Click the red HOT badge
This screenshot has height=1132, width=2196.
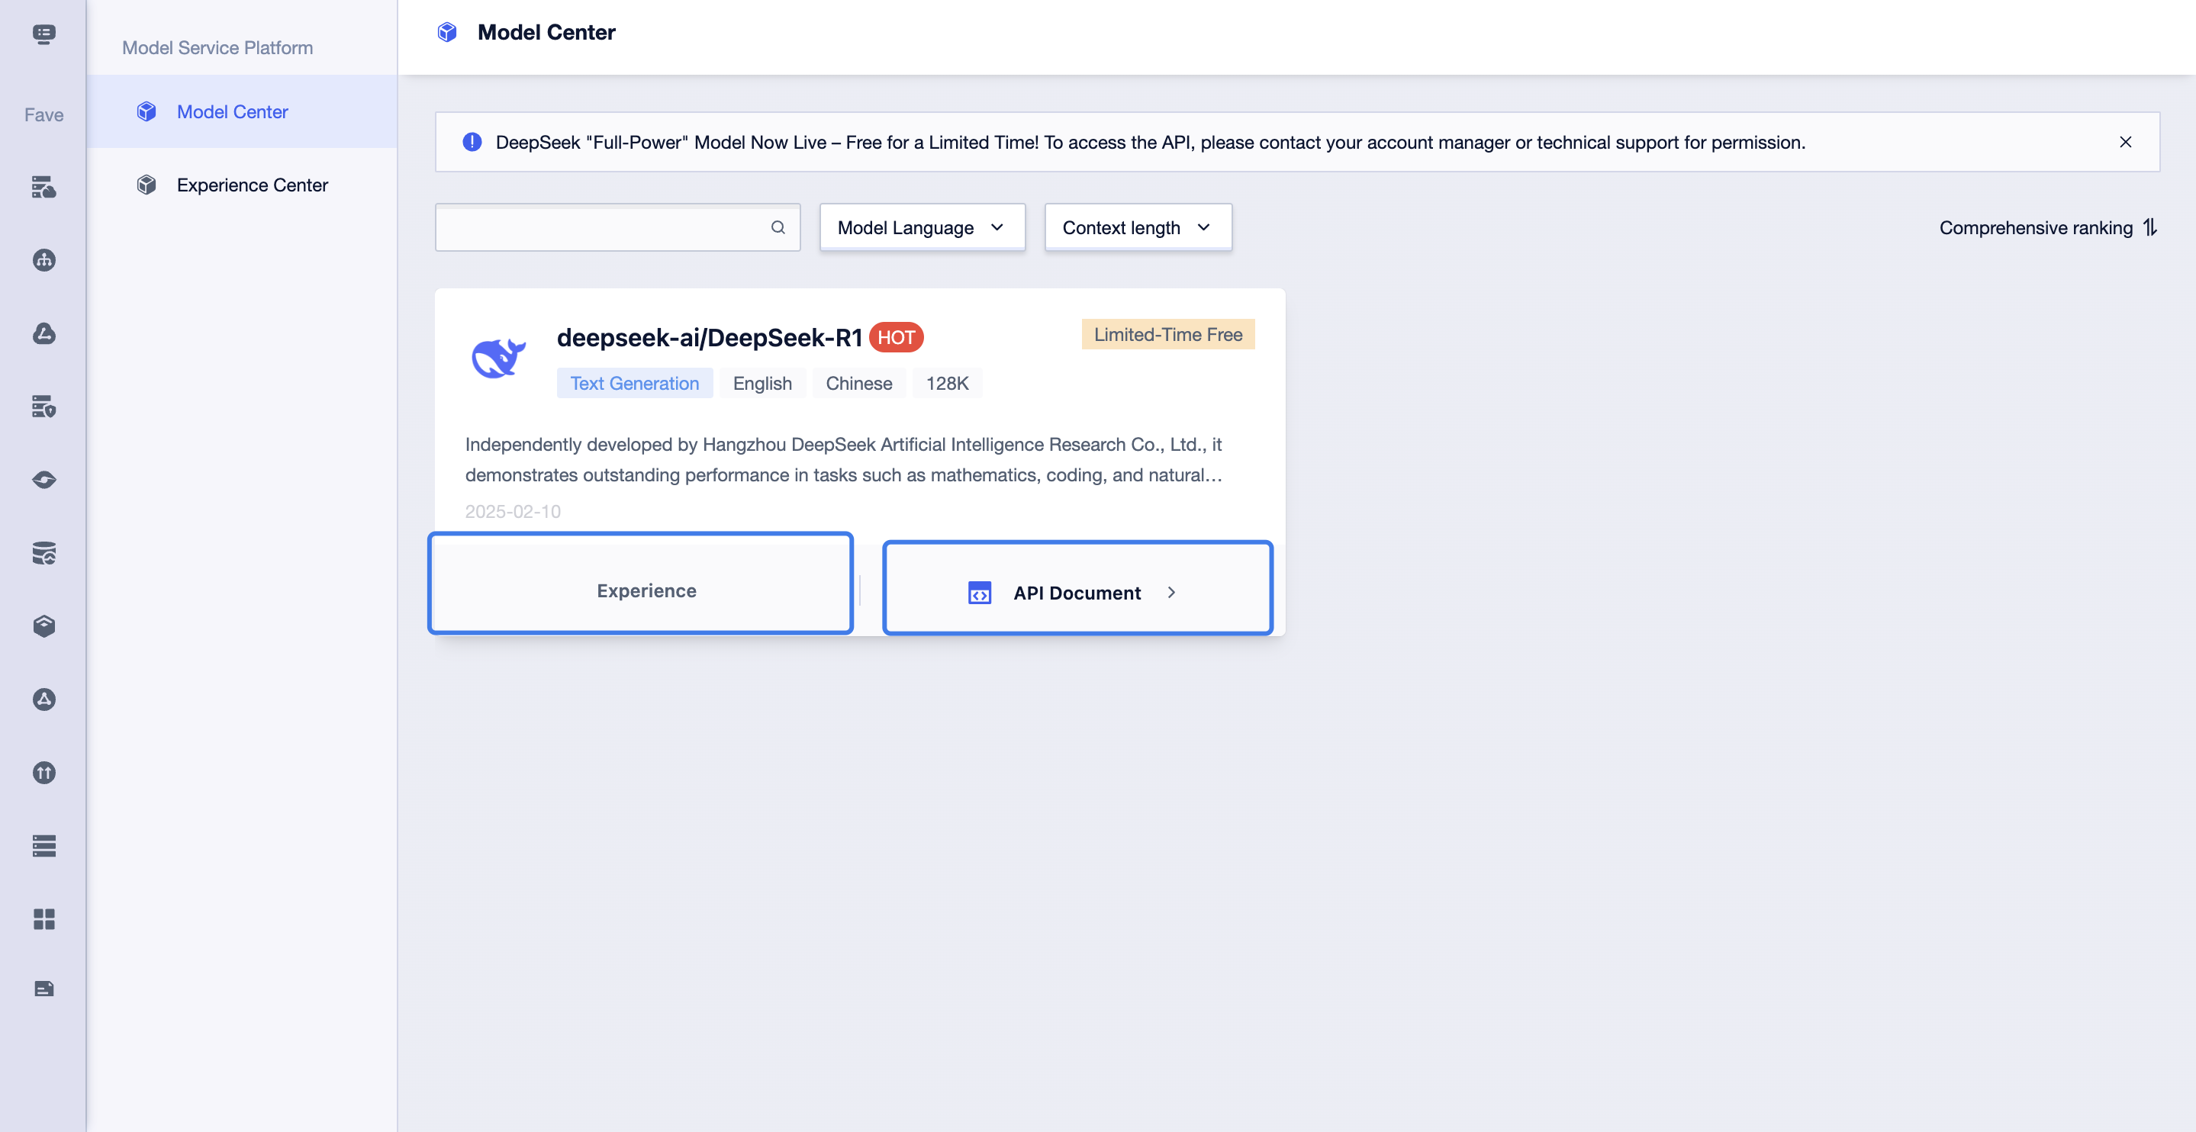pos(896,338)
